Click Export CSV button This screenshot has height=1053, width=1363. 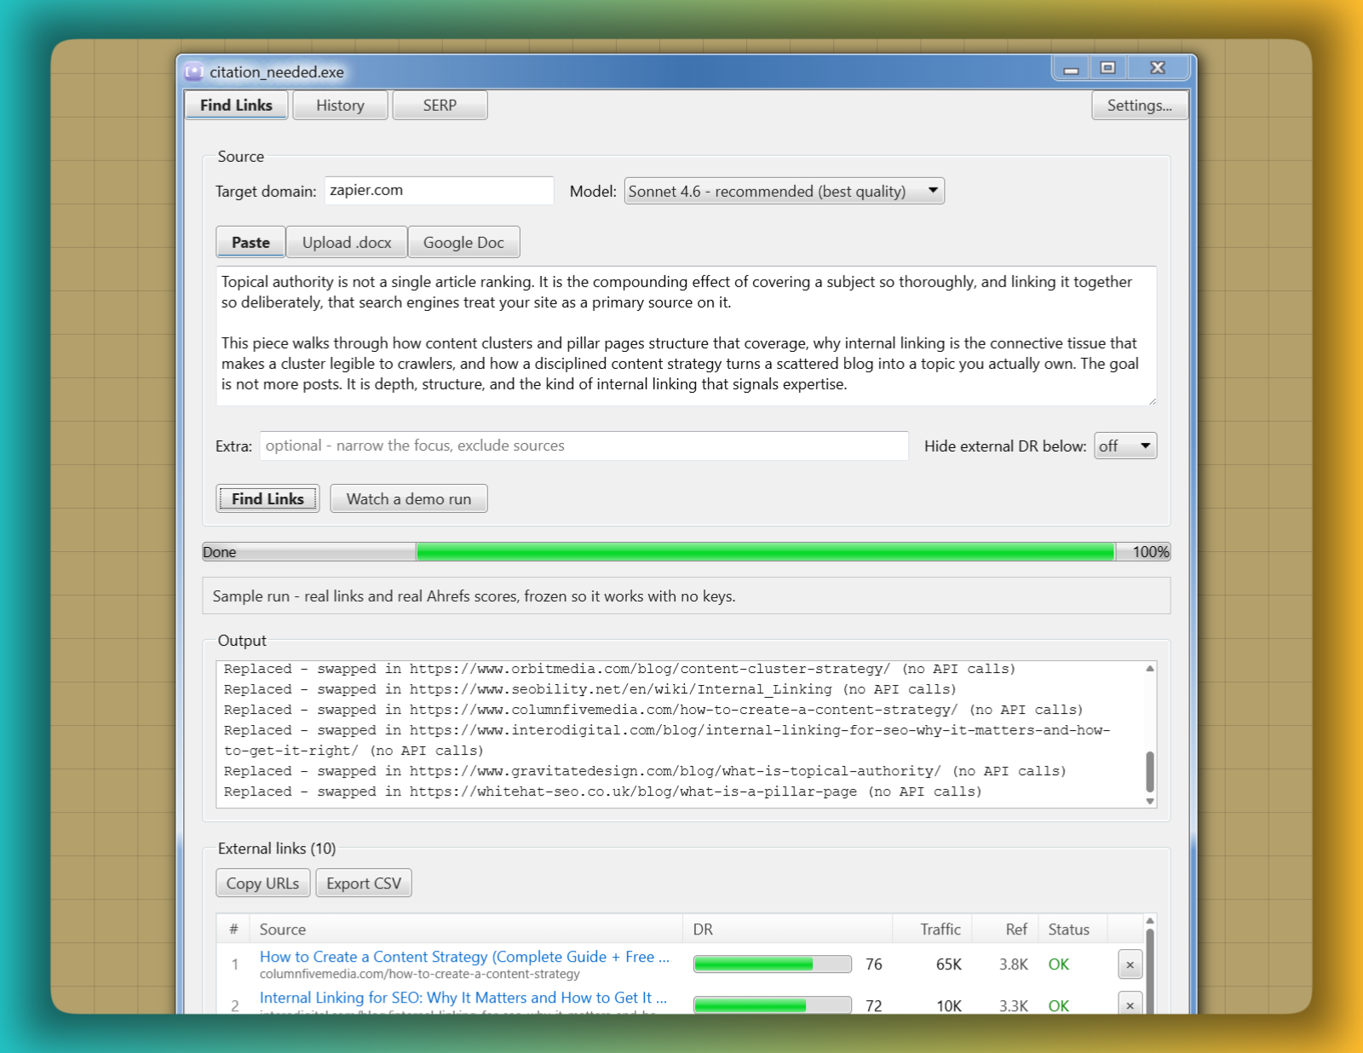364,883
